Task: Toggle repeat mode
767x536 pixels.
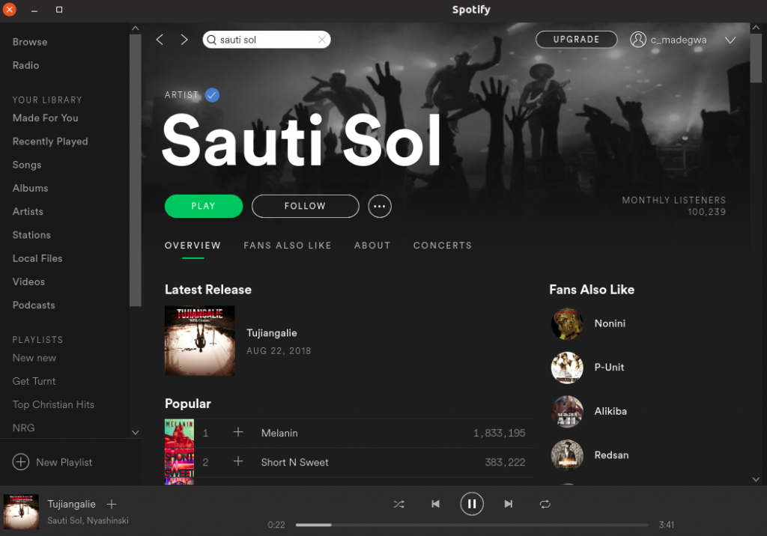Action: point(545,505)
